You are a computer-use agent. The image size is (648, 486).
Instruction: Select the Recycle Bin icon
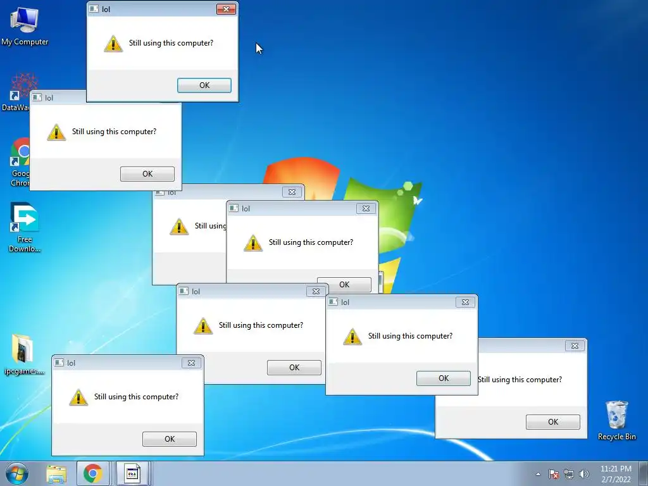point(616,420)
